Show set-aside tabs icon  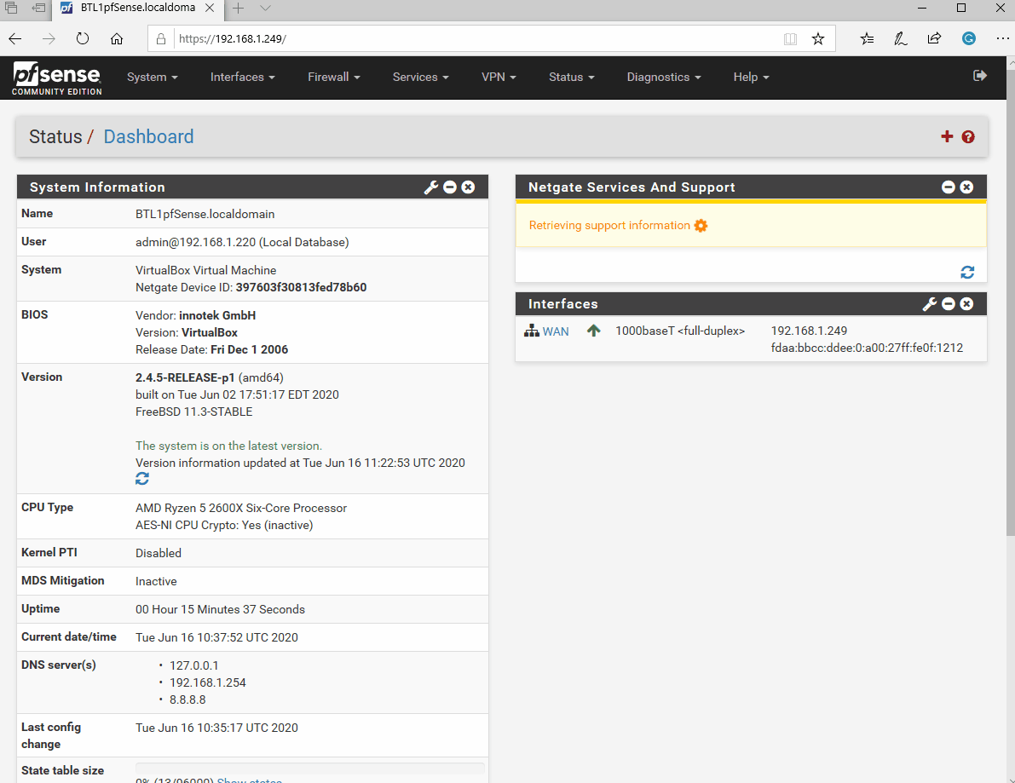[x=11, y=8]
